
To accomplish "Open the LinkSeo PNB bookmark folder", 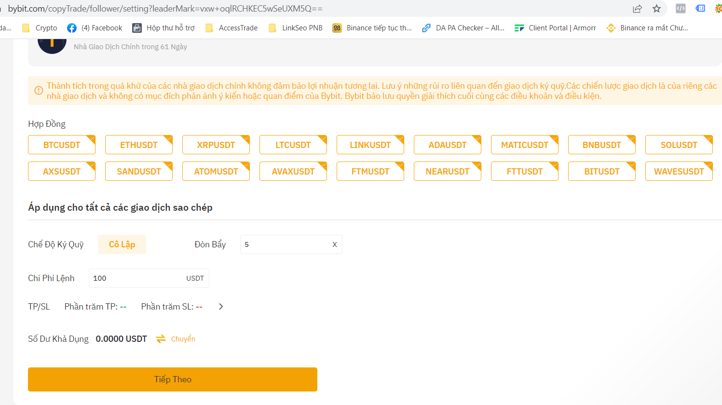I will pyautogui.click(x=296, y=28).
